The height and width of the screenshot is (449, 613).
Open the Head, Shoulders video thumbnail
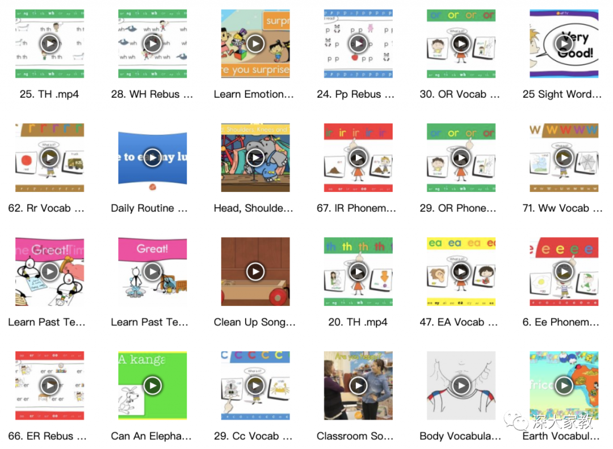click(255, 158)
